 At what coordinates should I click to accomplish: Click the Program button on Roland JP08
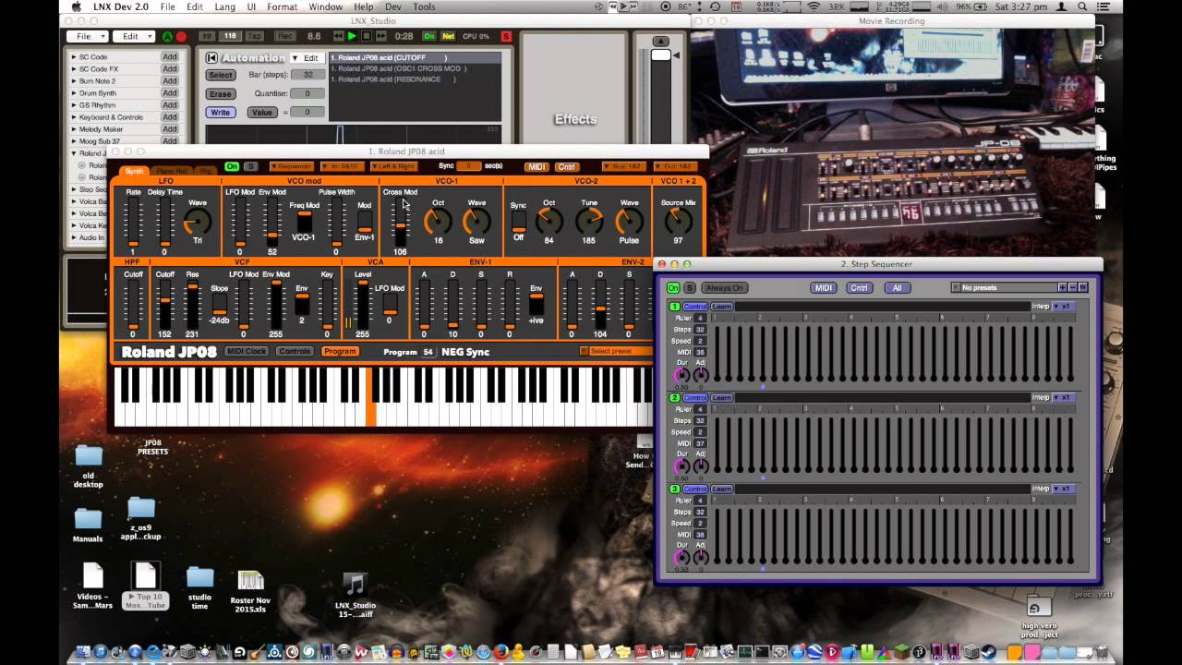coord(340,352)
